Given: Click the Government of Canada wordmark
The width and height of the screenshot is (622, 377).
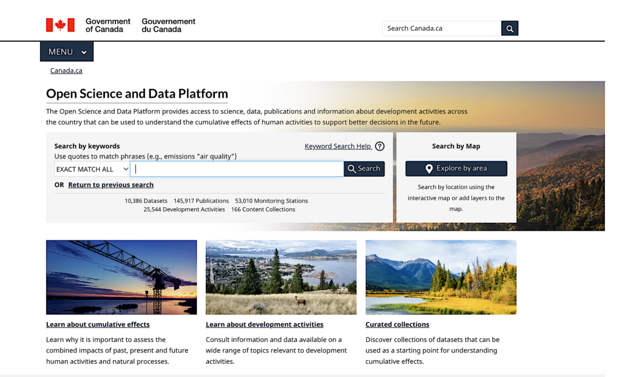Looking at the screenshot, I should (108, 25).
